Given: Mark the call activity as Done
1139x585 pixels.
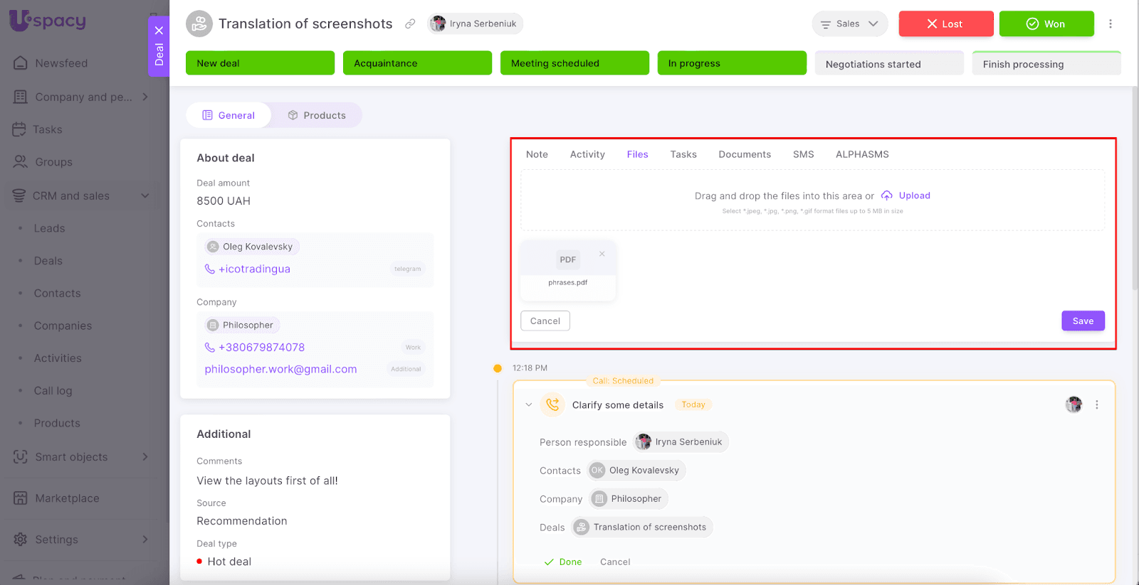Looking at the screenshot, I should click(x=563, y=562).
